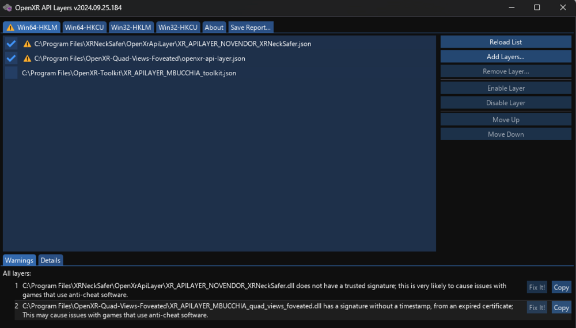Click warning icon on Win64-HKLM tab
The height and width of the screenshot is (328, 576).
tap(10, 28)
